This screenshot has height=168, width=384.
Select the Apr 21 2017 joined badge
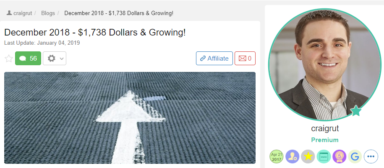click(x=277, y=157)
